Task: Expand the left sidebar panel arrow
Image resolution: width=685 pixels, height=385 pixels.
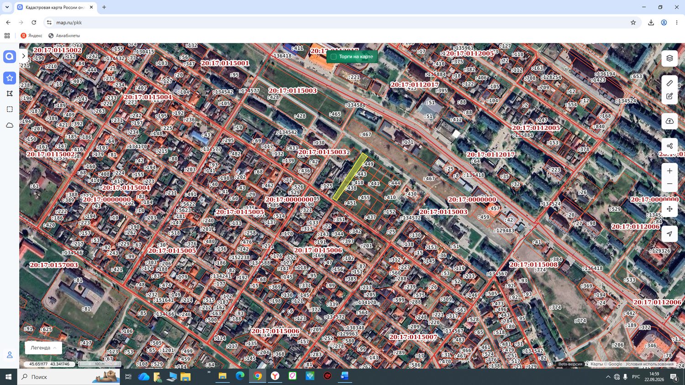Action: pos(23,56)
